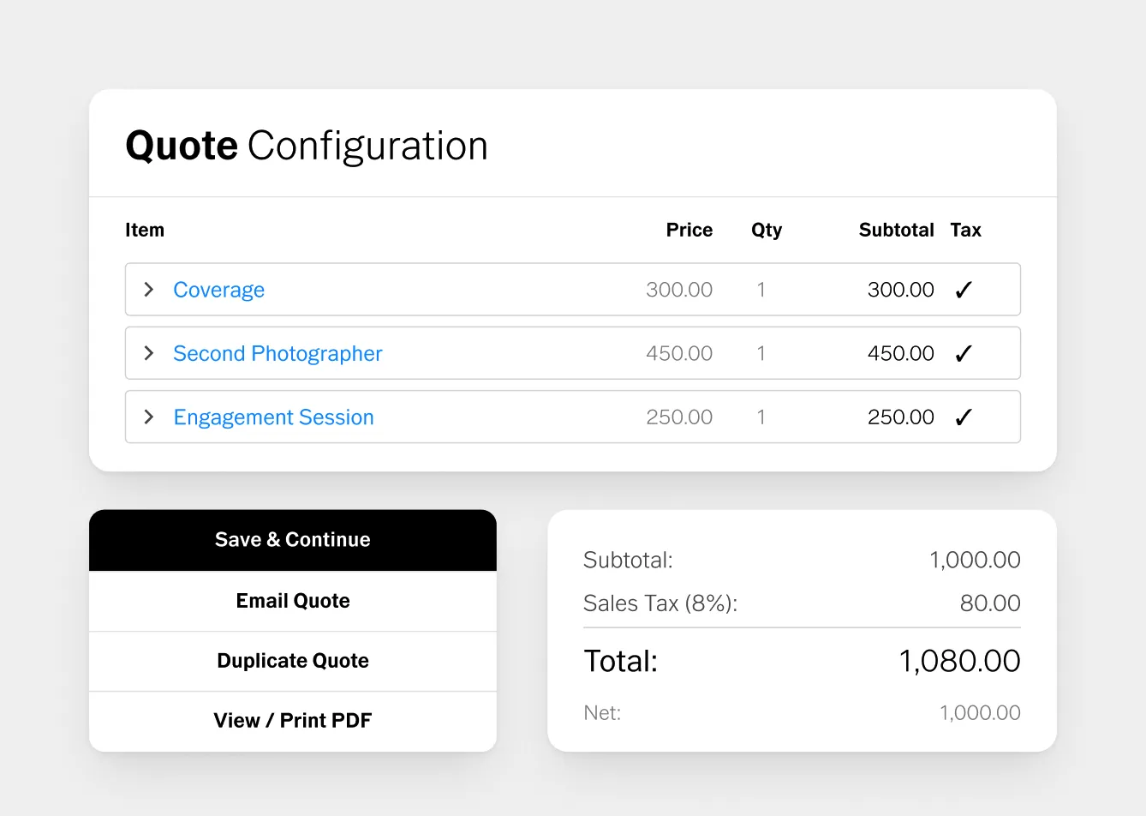Toggle the tax checkmark for Engagement Session
This screenshot has width=1146, height=816.
point(964,417)
